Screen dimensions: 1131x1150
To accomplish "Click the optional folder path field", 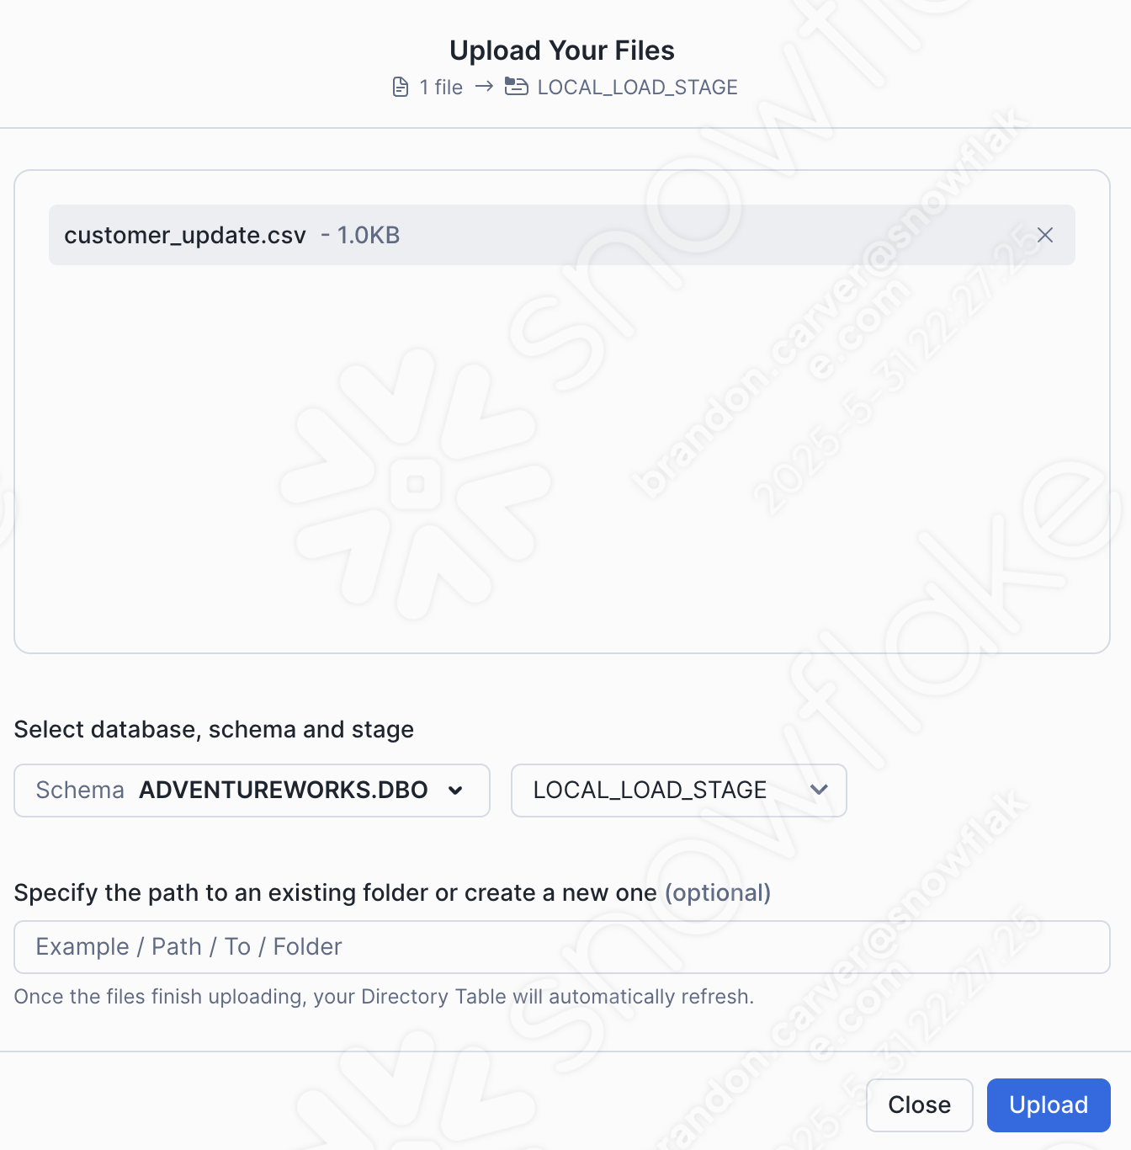I will (x=562, y=947).
